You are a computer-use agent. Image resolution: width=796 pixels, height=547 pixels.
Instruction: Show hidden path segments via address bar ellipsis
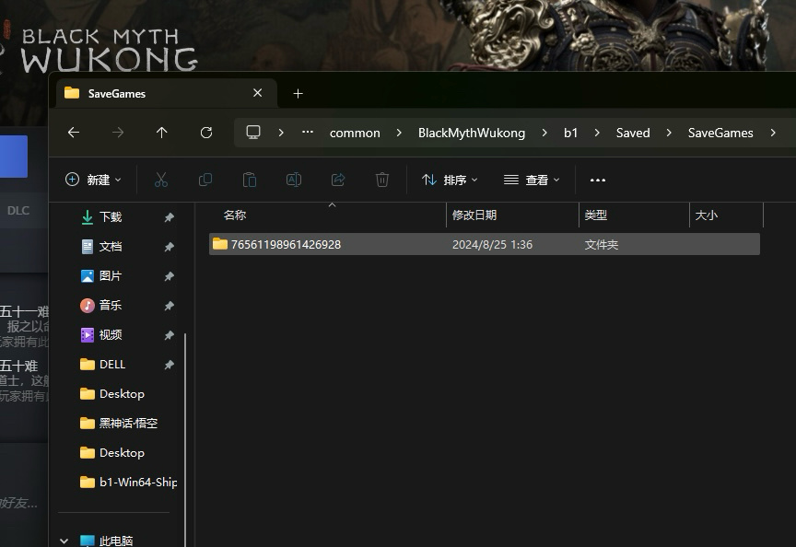tap(307, 132)
